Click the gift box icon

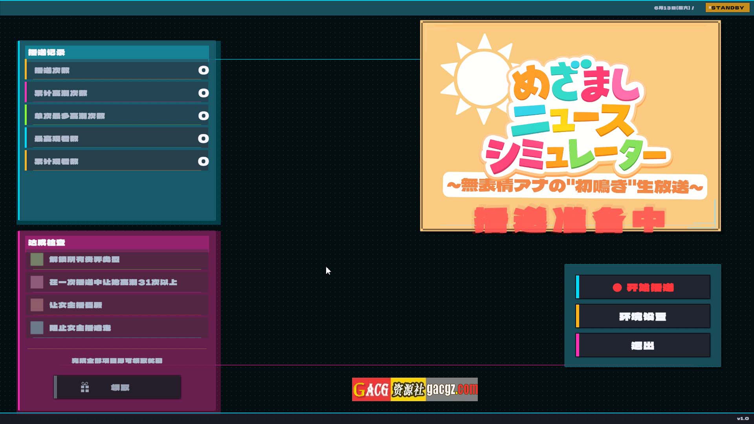click(x=85, y=387)
